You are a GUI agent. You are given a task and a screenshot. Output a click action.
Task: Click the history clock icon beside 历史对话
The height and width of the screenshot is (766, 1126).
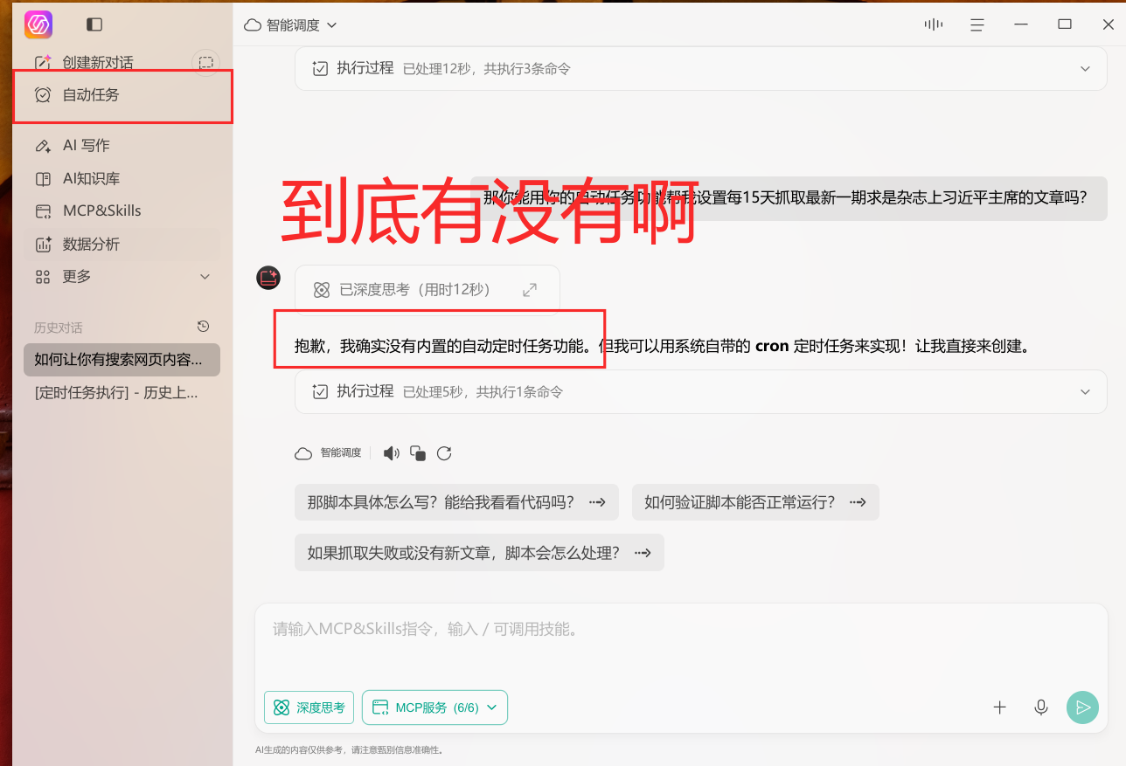tap(204, 327)
